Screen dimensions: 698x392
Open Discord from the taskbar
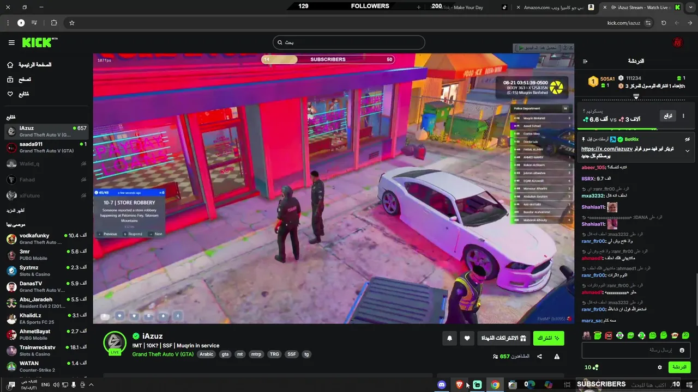click(x=442, y=385)
